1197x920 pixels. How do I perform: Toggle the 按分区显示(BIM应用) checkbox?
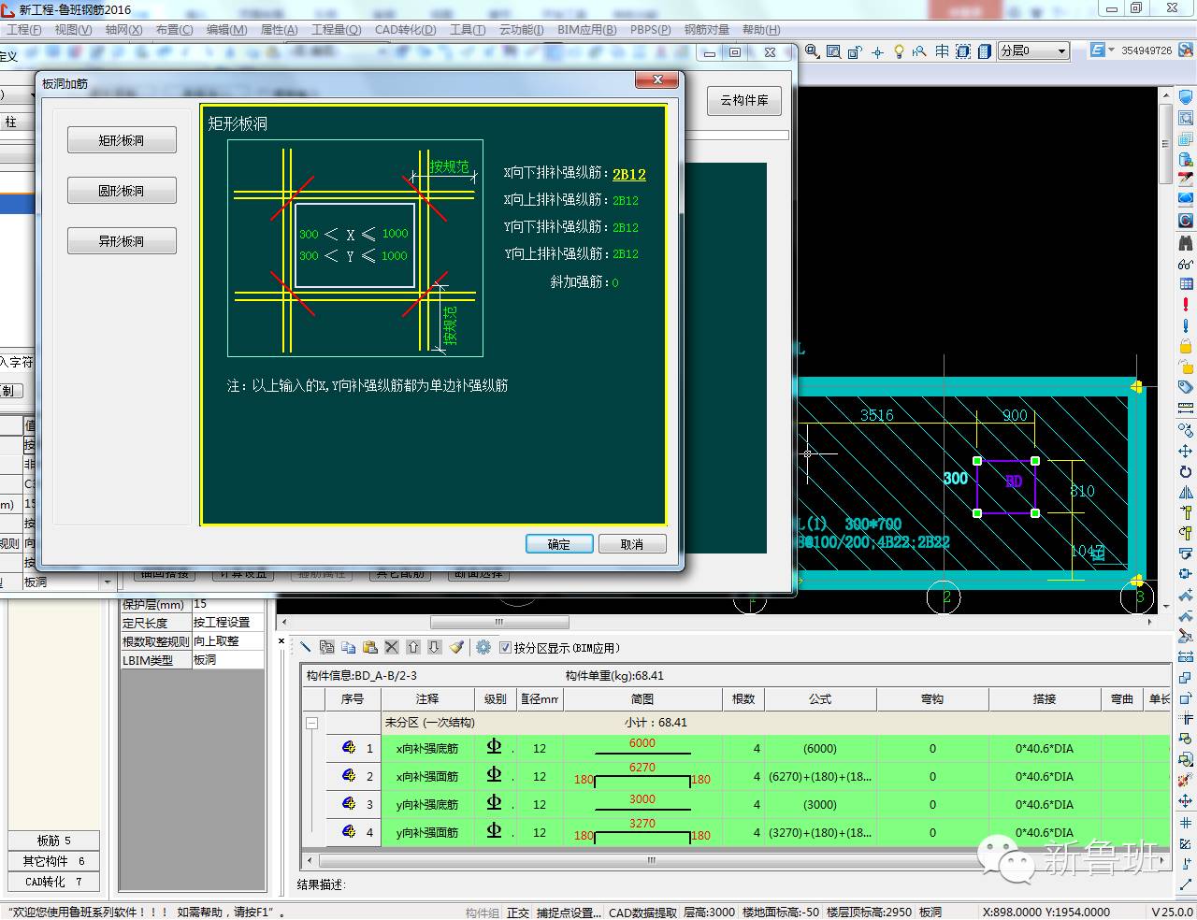506,648
